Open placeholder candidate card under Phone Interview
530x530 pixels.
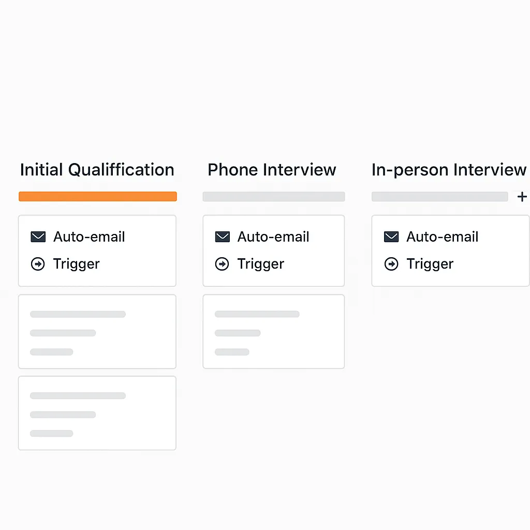(273, 332)
